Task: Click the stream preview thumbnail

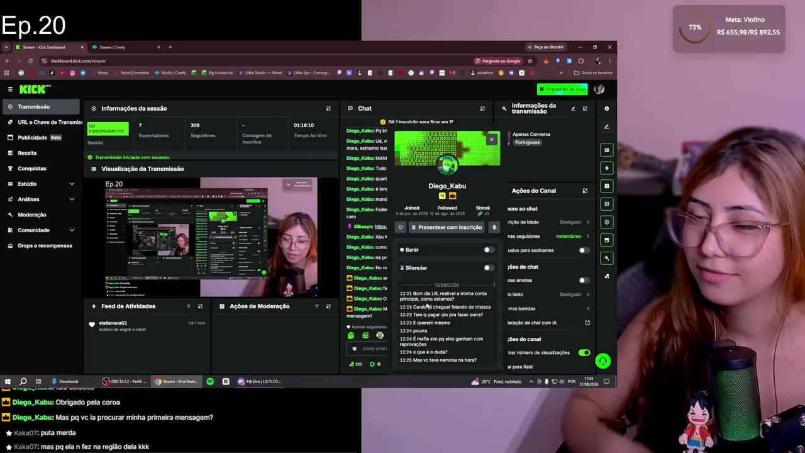Action: 211,237
